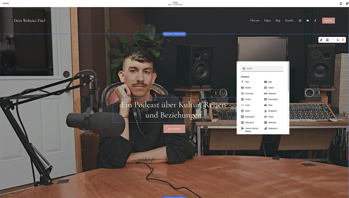Click the Dein Website-Titel site title
349x198 pixels.
click(x=30, y=21)
